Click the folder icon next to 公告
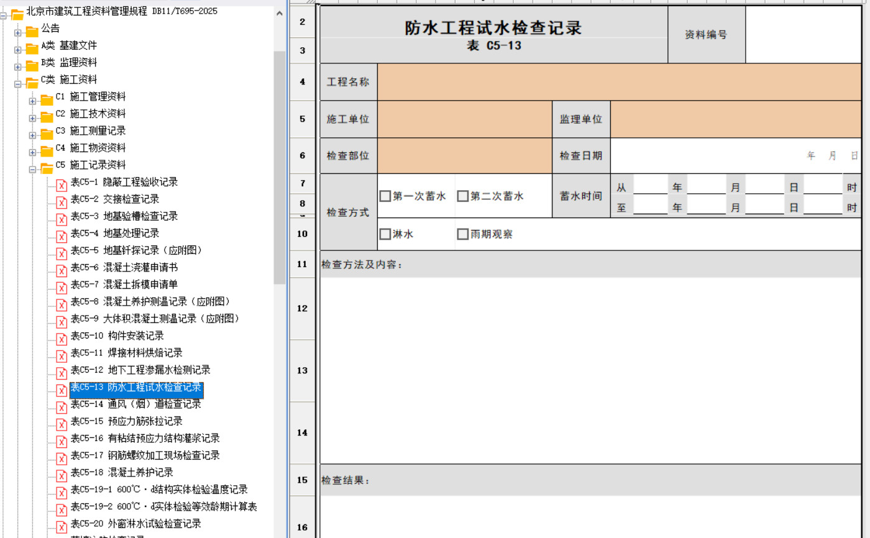 pyautogui.click(x=32, y=30)
